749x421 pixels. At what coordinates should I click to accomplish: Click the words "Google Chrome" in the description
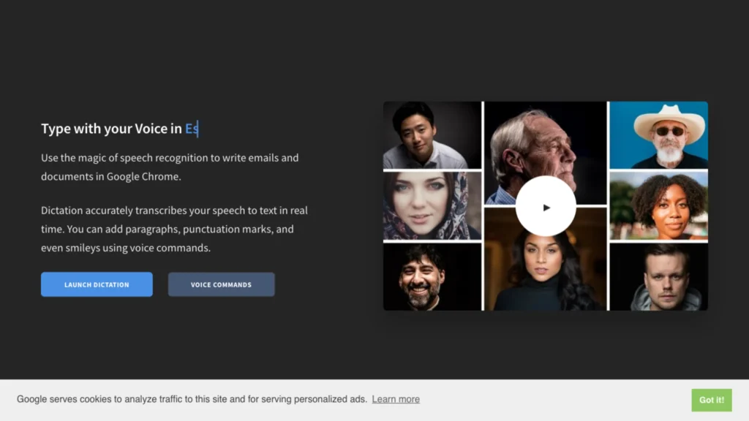(143, 177)
